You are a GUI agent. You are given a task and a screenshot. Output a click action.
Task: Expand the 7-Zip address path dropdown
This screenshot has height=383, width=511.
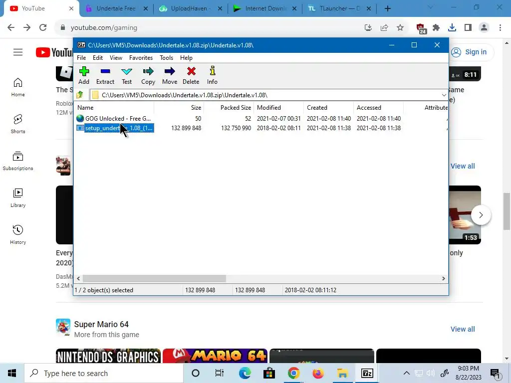click(444, 95)
